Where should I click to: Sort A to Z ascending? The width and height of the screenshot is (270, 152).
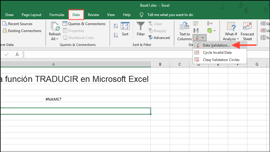tap(116, 26)
